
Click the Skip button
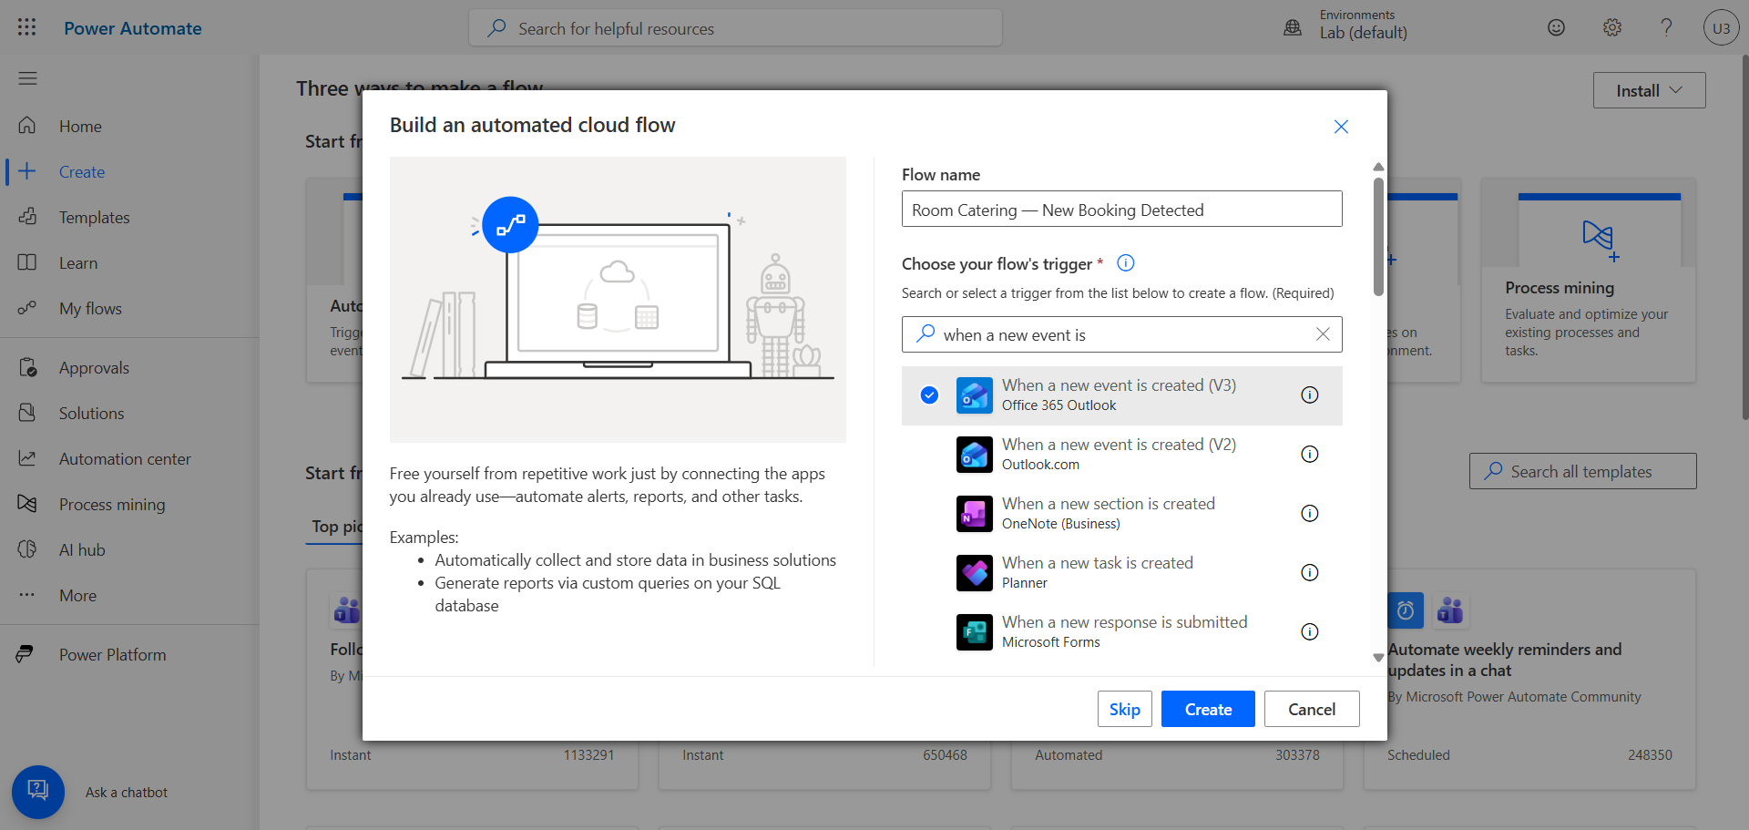(1124, 709)
